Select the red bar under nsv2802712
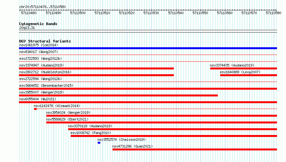The width and height of the screenshot is (286, 162). (96, 75)
